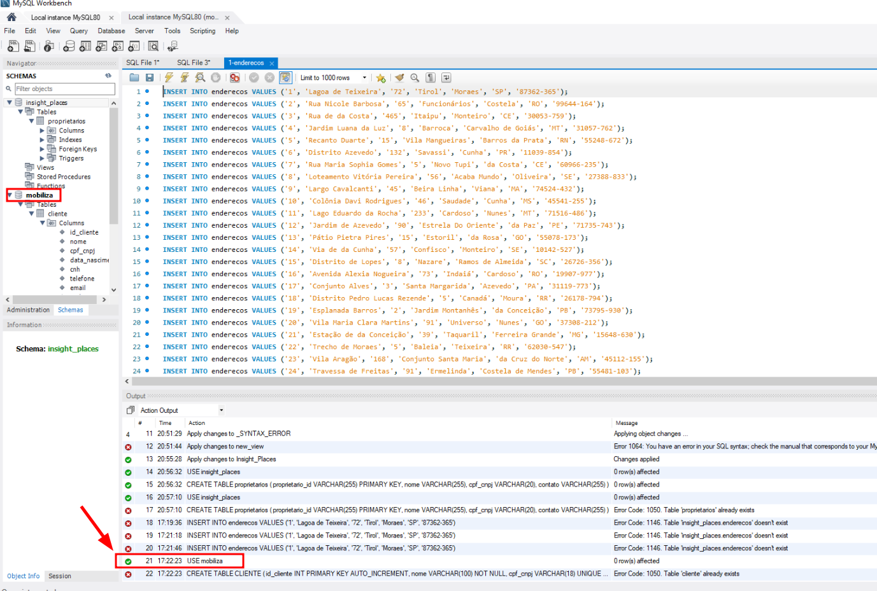This screenshot has width=877, height=591.
Task: Toggle wrapping of long lines
Action: click(x=445, y=77)
